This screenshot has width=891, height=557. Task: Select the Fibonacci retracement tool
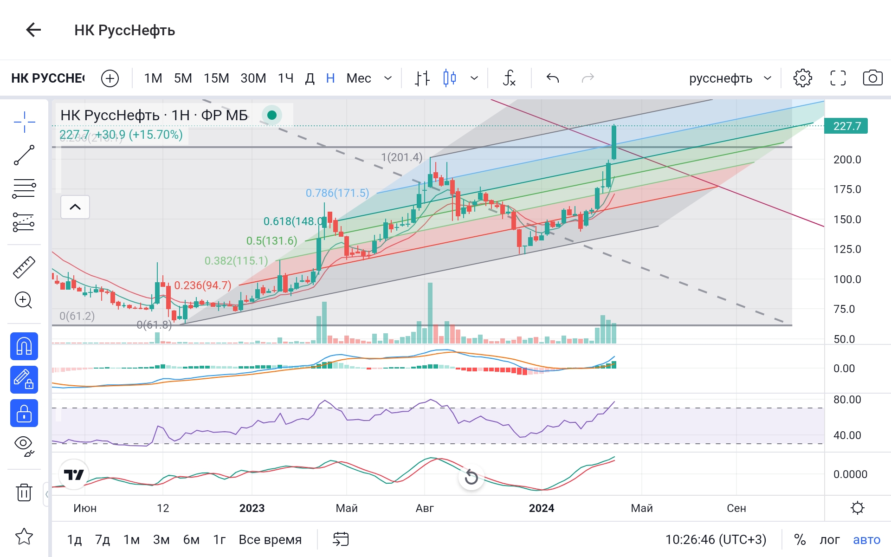pos(24,188)
